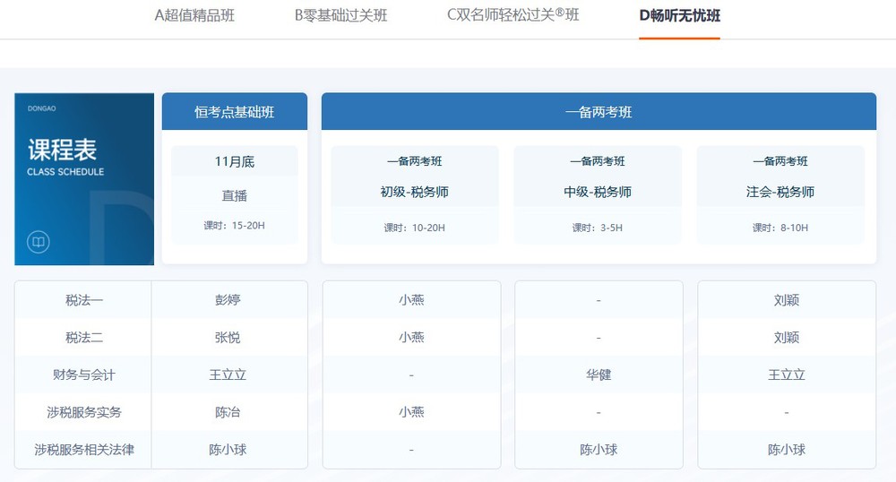Select the D畅听无忧班 tab
Viewport: 896px width, 482px height.
tap(679, 15)
